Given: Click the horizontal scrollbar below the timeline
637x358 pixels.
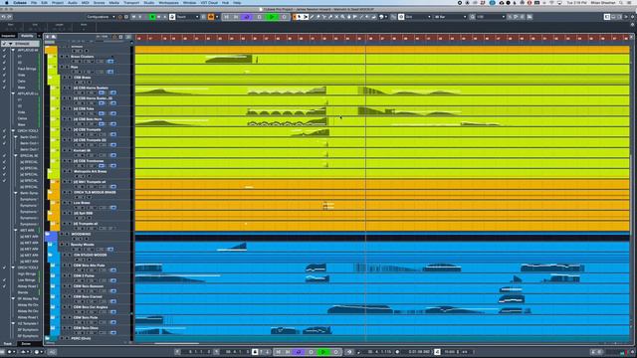Looking at the screenshot, I should (176, 343).
